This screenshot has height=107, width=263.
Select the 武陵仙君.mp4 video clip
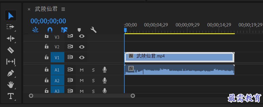pos(180,57)
